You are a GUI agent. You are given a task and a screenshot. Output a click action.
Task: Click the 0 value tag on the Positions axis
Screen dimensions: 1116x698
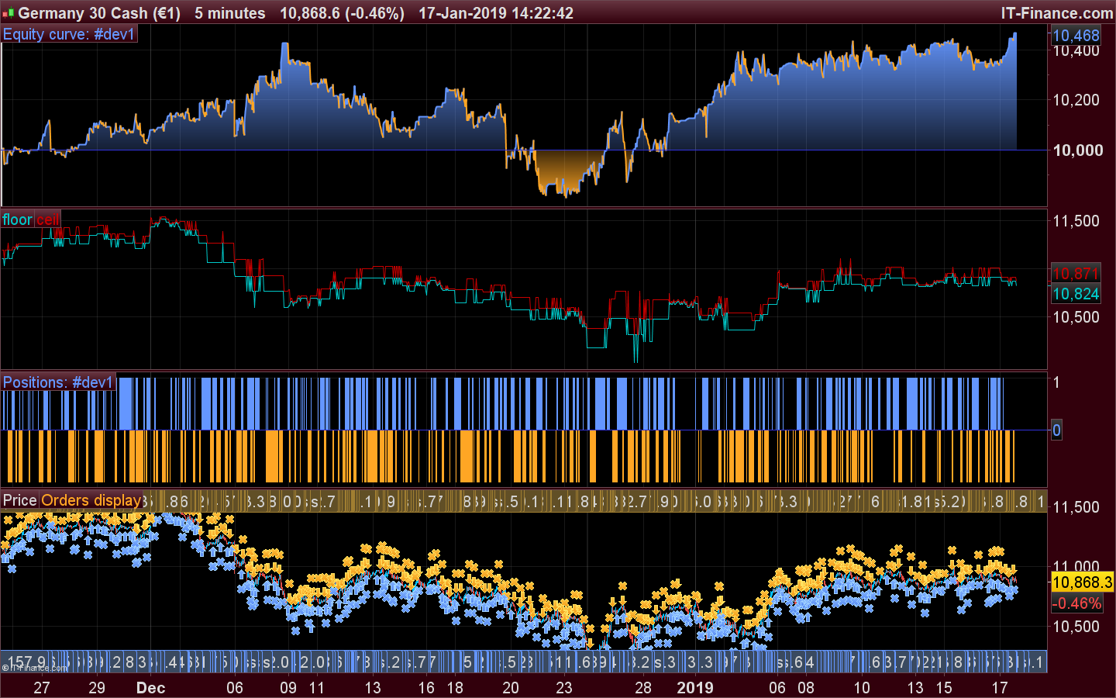(1056, 430)
